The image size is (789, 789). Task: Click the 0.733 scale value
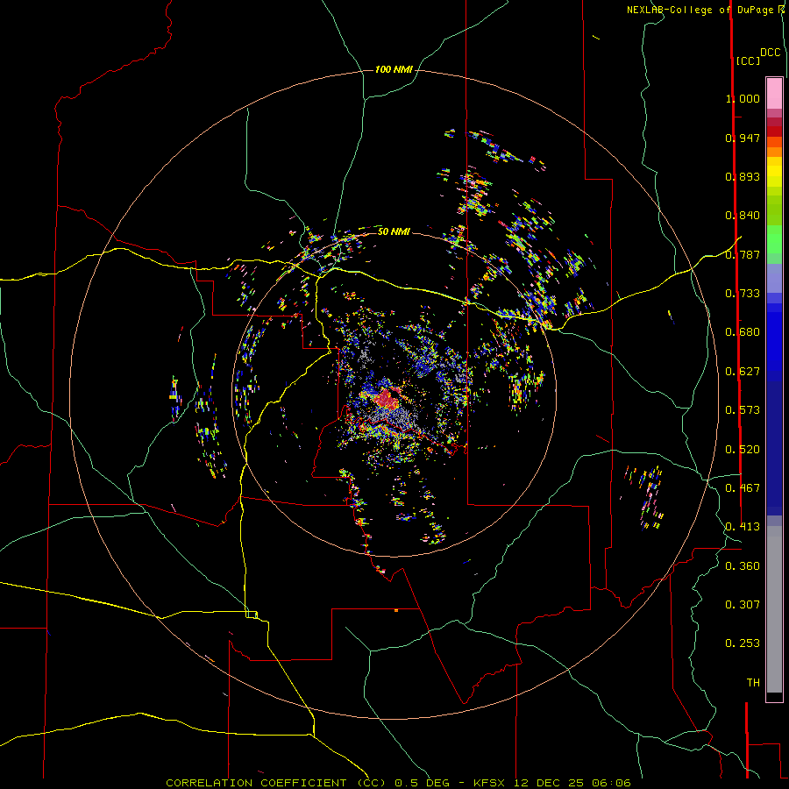pyautogui.click(x=743, y=294)
